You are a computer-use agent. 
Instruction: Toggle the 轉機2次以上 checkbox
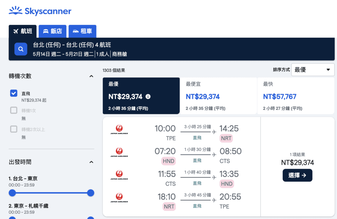click(x=14, y=129)
